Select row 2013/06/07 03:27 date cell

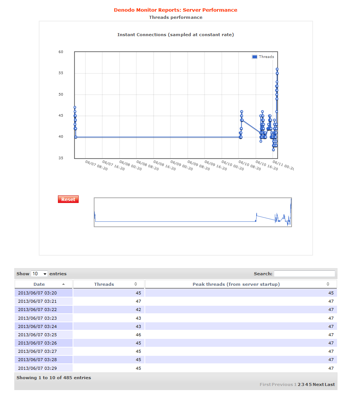[x=44, y=352]
